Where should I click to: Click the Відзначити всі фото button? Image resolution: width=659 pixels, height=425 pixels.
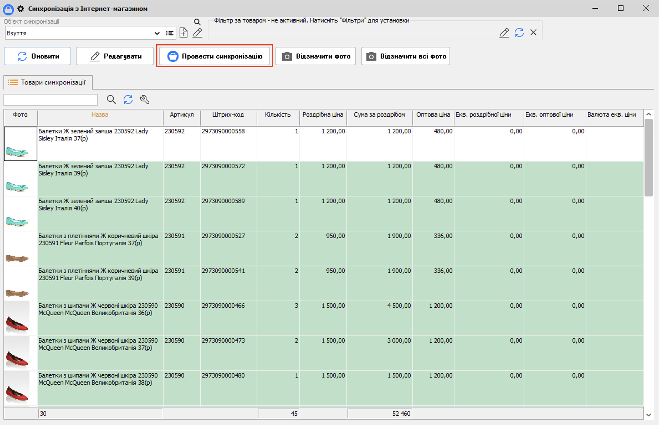(x=405, y=56)
